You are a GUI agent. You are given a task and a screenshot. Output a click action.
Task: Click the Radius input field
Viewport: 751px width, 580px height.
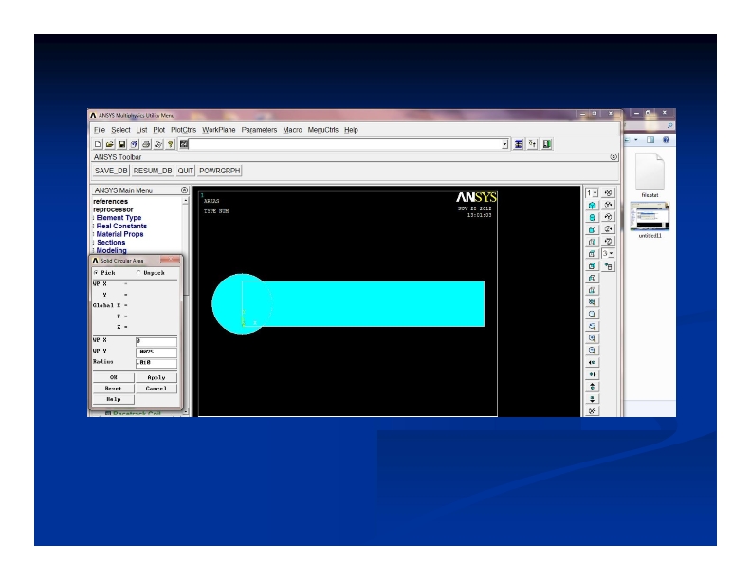156,363
